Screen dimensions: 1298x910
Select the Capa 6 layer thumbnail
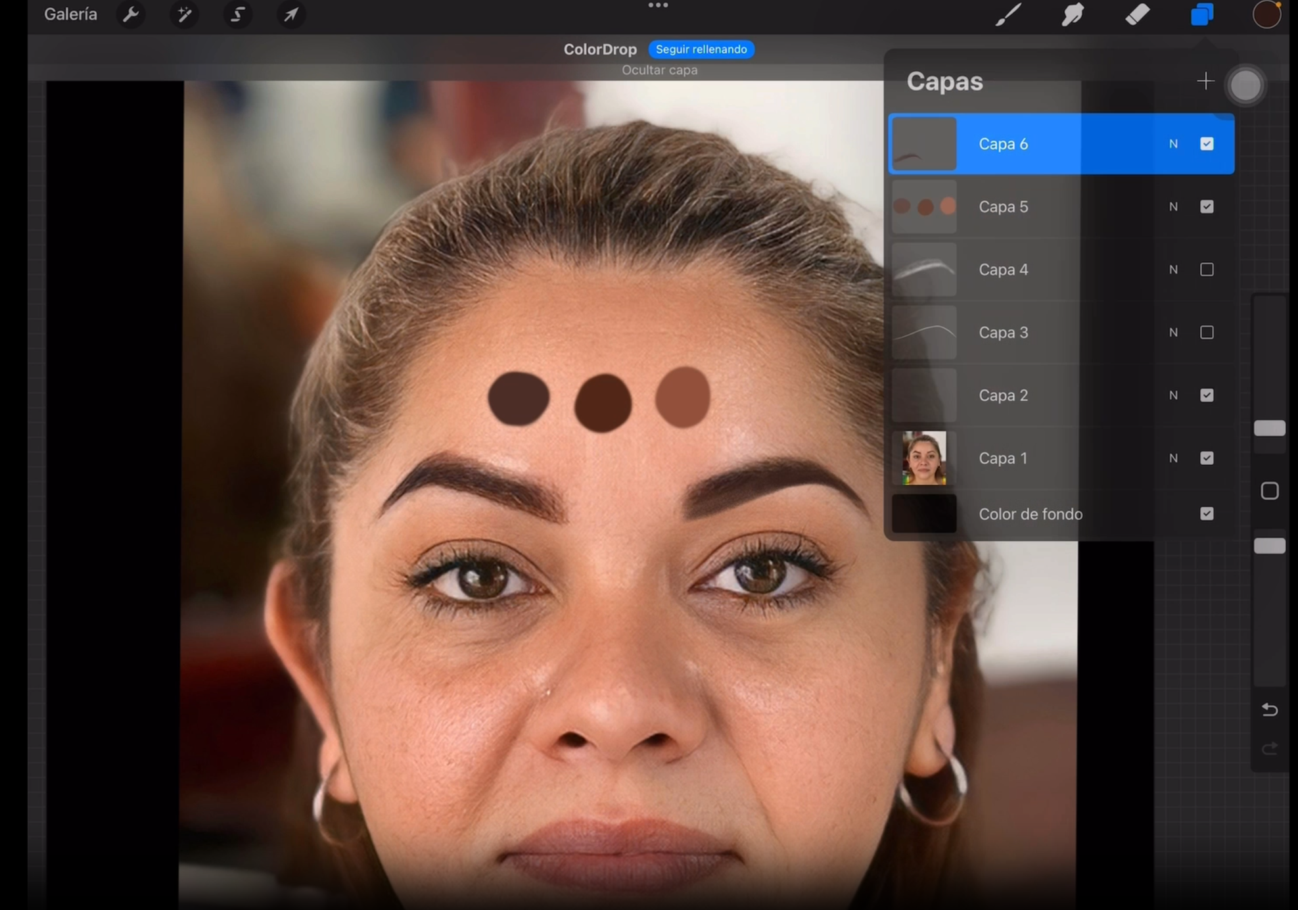click(923, 143)
